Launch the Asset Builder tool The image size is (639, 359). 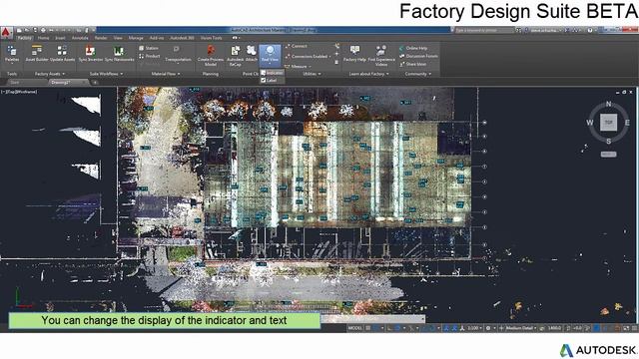point(37,54)
